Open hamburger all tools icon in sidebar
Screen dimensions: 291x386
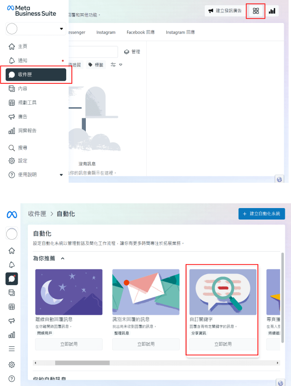12,349
